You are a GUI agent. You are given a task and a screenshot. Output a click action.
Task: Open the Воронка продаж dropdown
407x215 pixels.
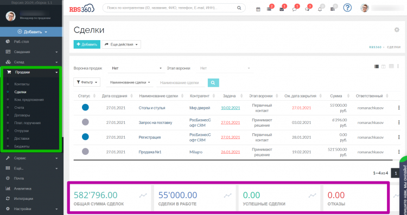pyautogui.click(x=137, y=68)
